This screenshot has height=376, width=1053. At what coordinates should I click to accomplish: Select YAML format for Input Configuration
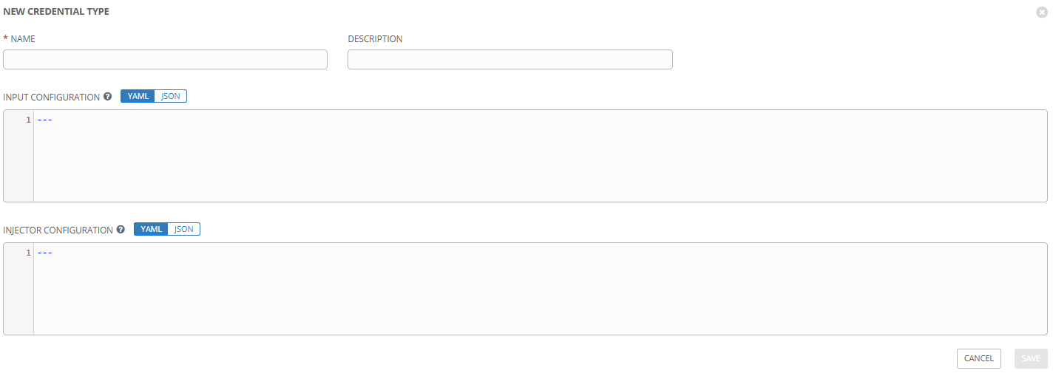coord(138,96)
